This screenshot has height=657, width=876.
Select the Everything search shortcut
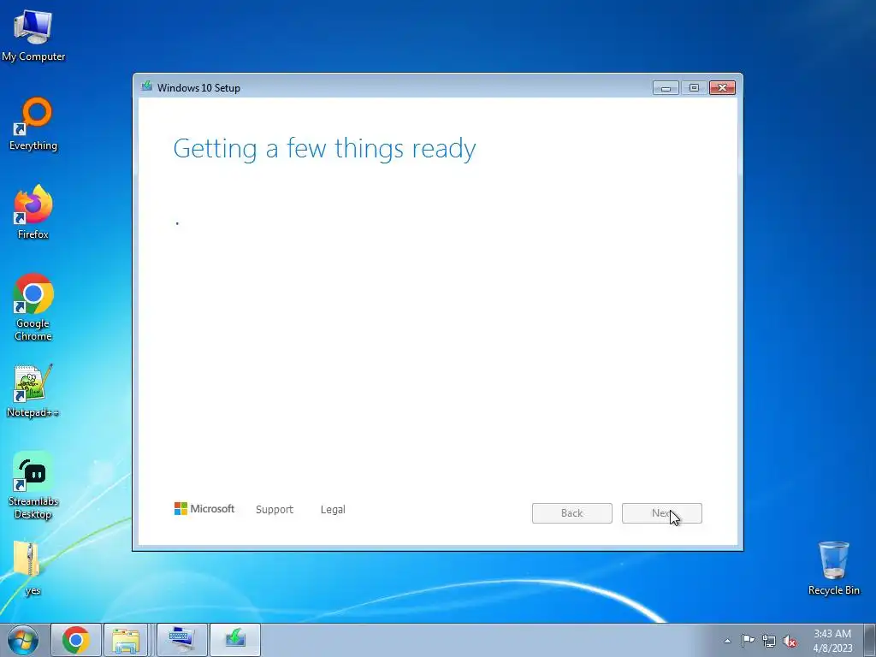tap(33, 124)
